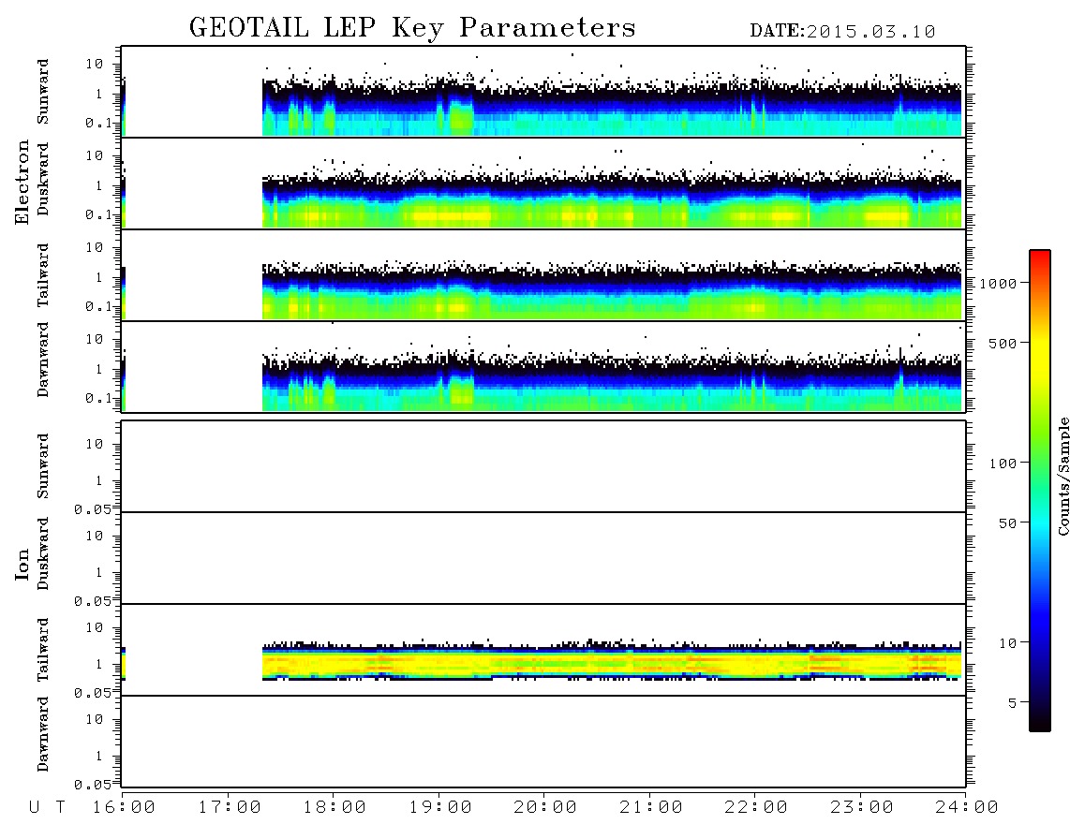
Task: Click the 500 color bar tick label
Action: click(1003, 343)
